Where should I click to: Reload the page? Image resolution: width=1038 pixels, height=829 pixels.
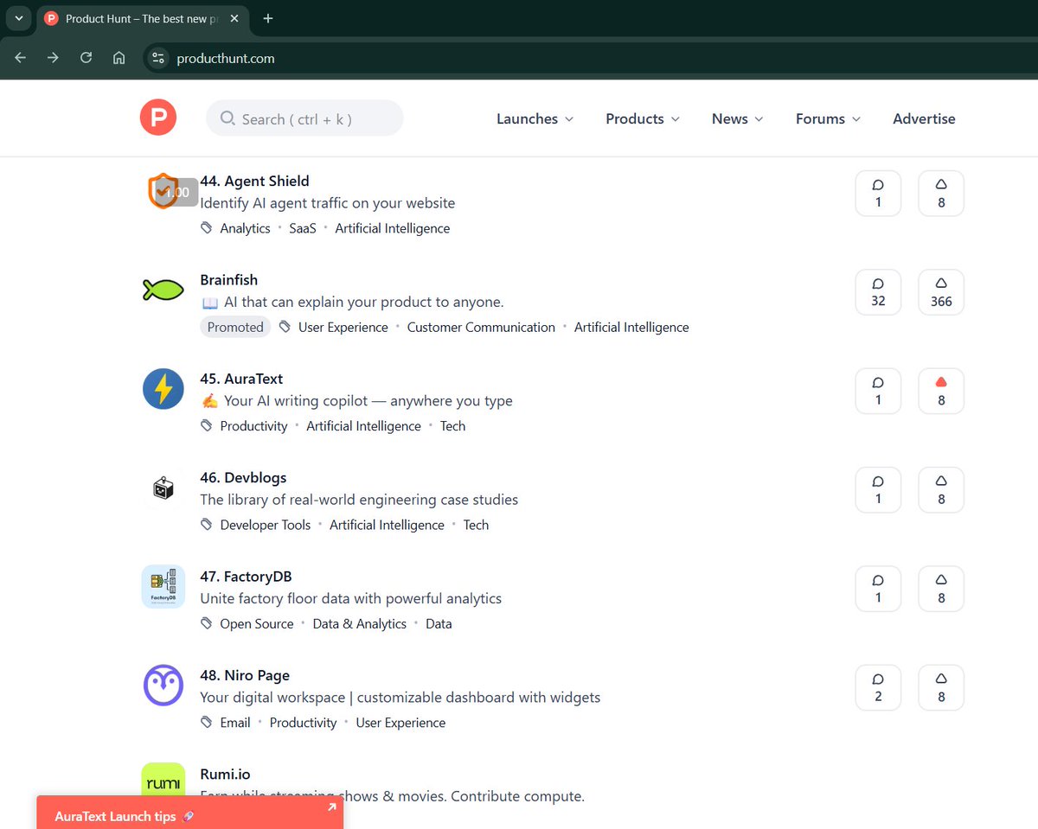pyautogui.click(x=86, y=58)
